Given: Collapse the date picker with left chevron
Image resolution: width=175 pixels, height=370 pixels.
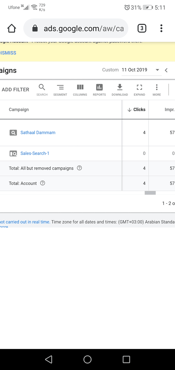Looking at the screenshot, I should pos(166,70).
